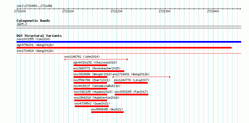The width and height of the screenshot is (249, 123).
Task: Select the blue nsv1003355 variant bar
Action: 129,42
